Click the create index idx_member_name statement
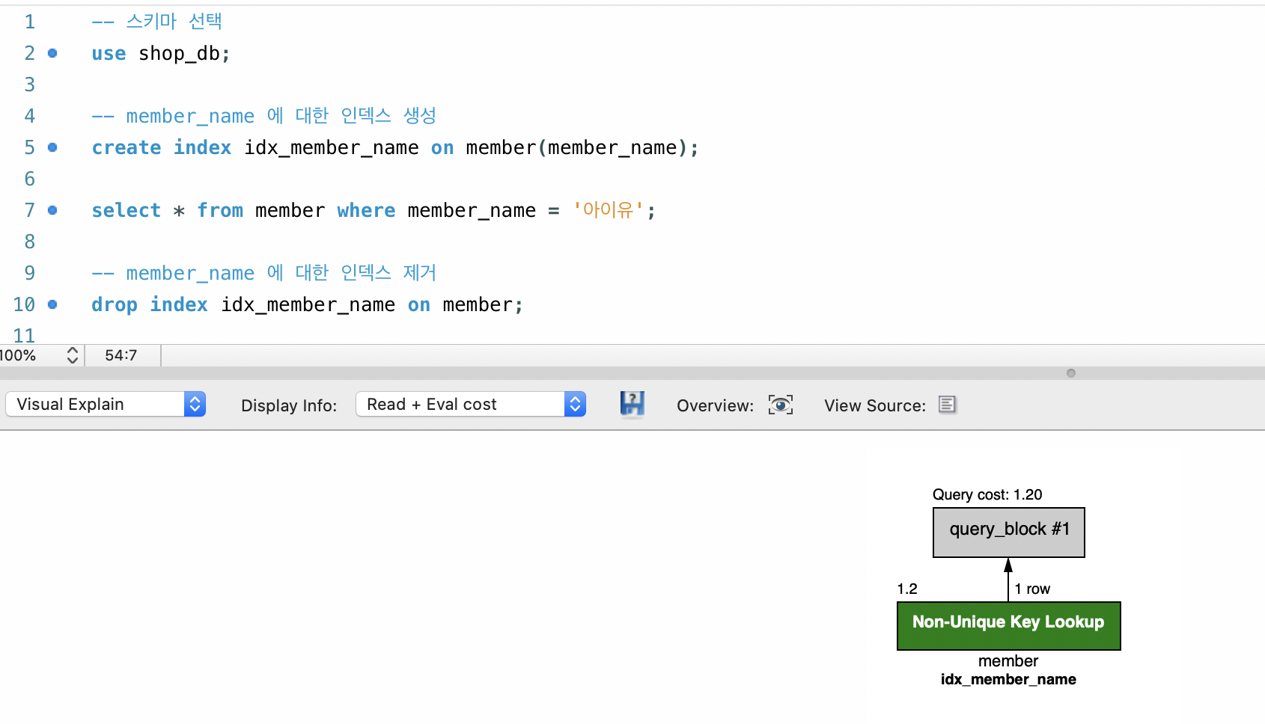Screen dimensions: 1265x724 [395, 148]
